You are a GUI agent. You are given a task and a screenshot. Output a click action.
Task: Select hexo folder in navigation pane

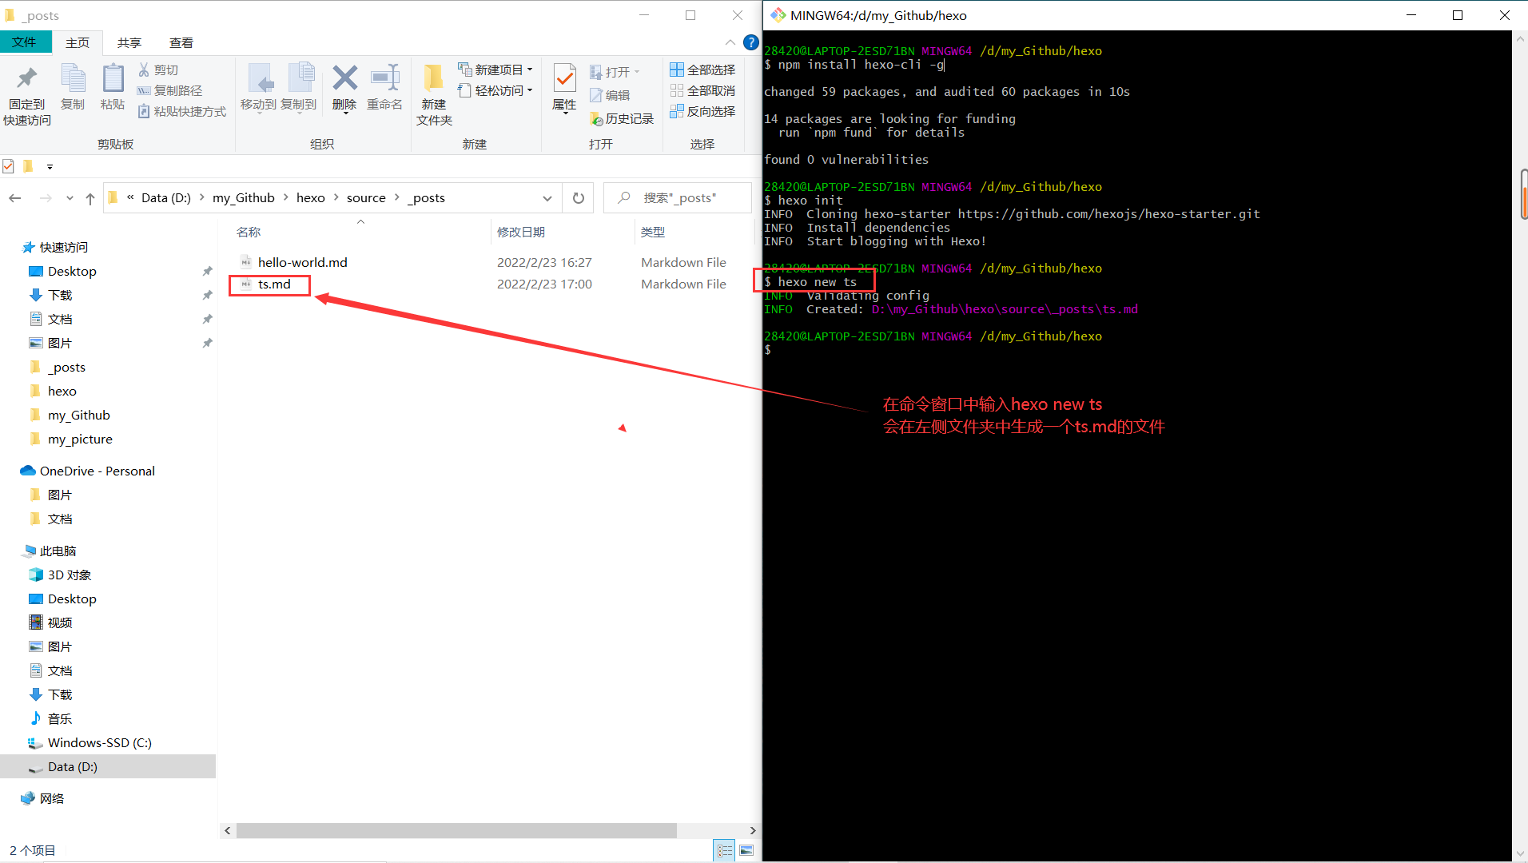point(62,392)
